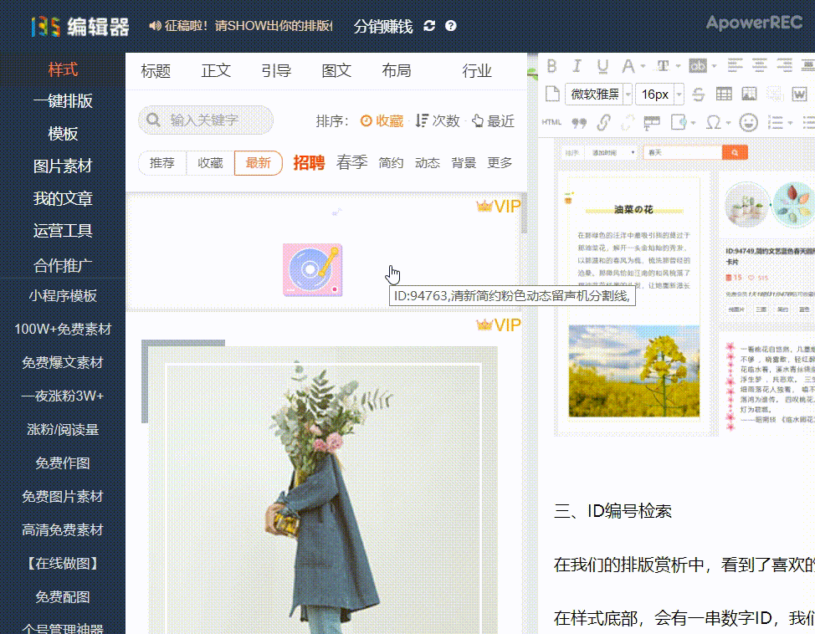Insert a hyperlink with the chain icon
The height and width of the screenshot is (634, 815).
603,122
